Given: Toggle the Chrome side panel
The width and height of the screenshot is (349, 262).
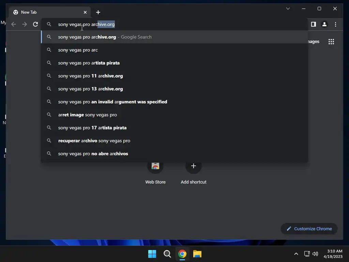Looking at the screenshot, I should pyautogui.click(x=314, y=24).
